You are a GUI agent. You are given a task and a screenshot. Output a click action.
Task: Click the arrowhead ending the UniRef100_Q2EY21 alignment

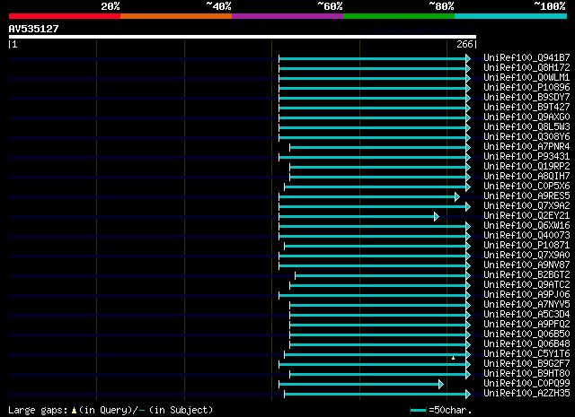coord(437,217)
